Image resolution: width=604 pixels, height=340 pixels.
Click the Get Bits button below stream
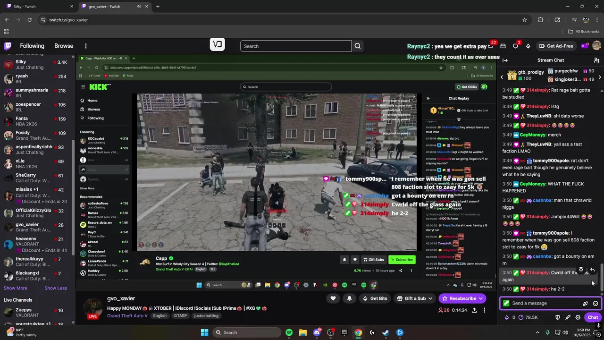[x=375, y=298]
